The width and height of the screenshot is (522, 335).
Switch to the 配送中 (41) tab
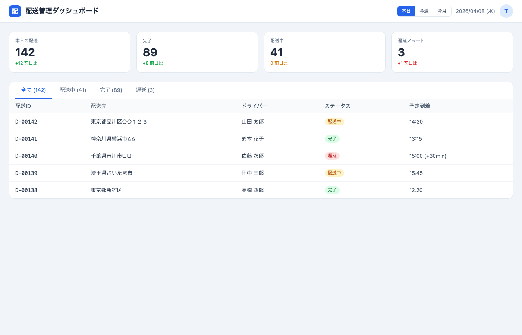[73, 90]
